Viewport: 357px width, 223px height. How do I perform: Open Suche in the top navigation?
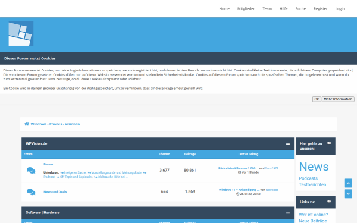pos(300,9)
